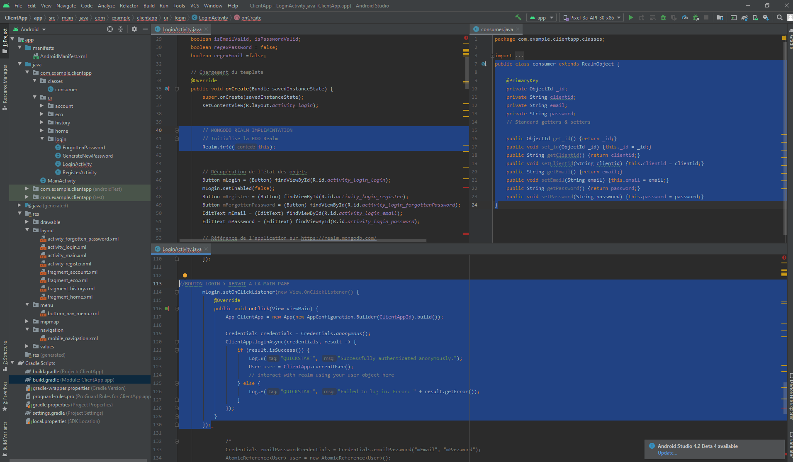This screenshot has width=793, height=462.
Task: Run the app with the green play button
Action: click(631, 17)
